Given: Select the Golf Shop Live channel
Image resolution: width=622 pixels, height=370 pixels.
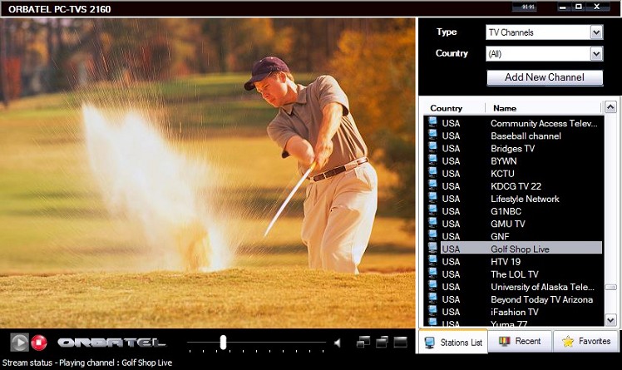Looking at the screenshot, I should click(521, 249).
